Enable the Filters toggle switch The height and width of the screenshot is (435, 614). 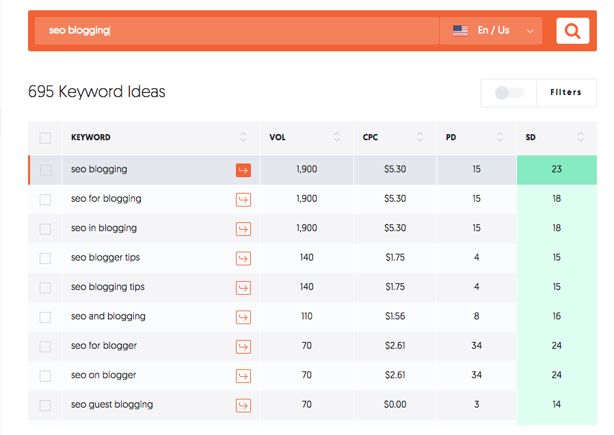pyautogui.click(x=509, y=92)
